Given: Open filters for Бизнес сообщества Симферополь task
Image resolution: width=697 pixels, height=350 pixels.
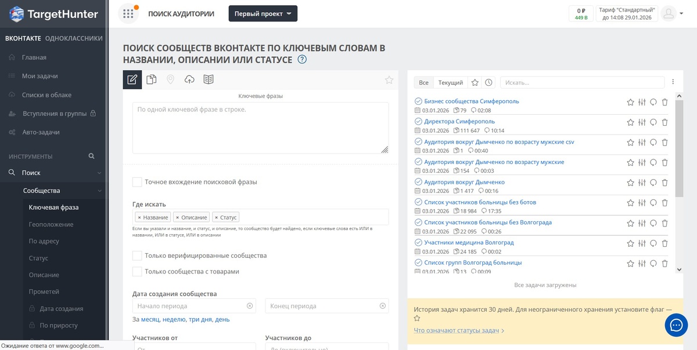Looking at the screenshot, I should point(641,102).
